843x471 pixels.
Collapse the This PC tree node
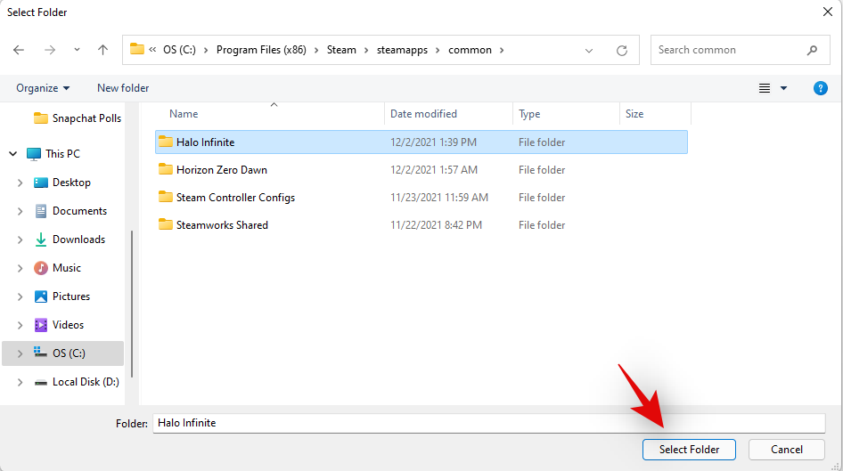13,154
